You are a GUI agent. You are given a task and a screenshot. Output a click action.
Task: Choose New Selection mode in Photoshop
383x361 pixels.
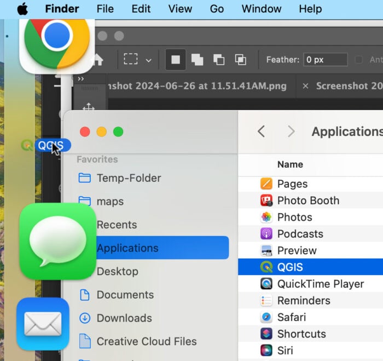click(x=176, y=59)
